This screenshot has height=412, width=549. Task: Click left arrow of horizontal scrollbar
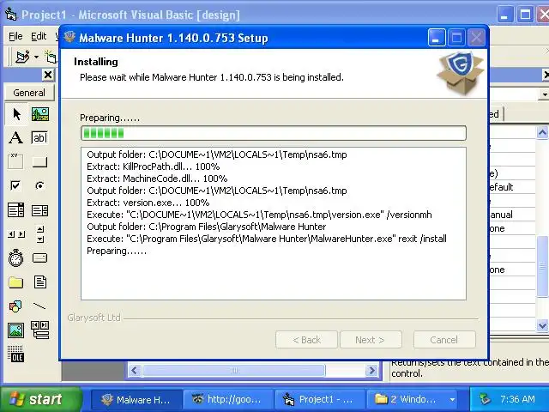(136, 370)
